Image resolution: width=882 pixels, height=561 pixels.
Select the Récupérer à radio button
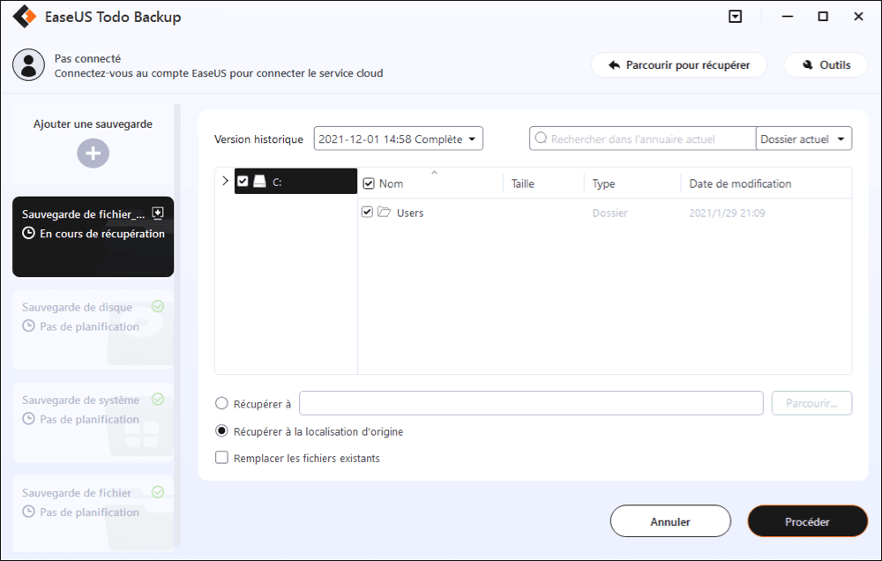221,403
